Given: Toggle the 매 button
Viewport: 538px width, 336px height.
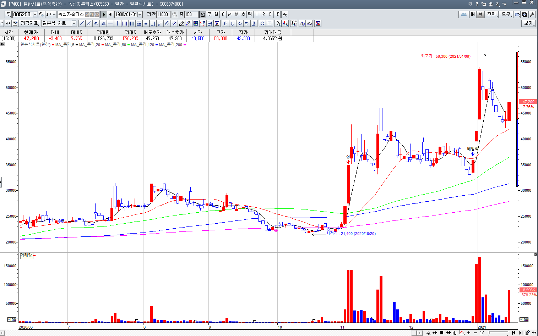Looking at the screenshot, I should [473, 15].
